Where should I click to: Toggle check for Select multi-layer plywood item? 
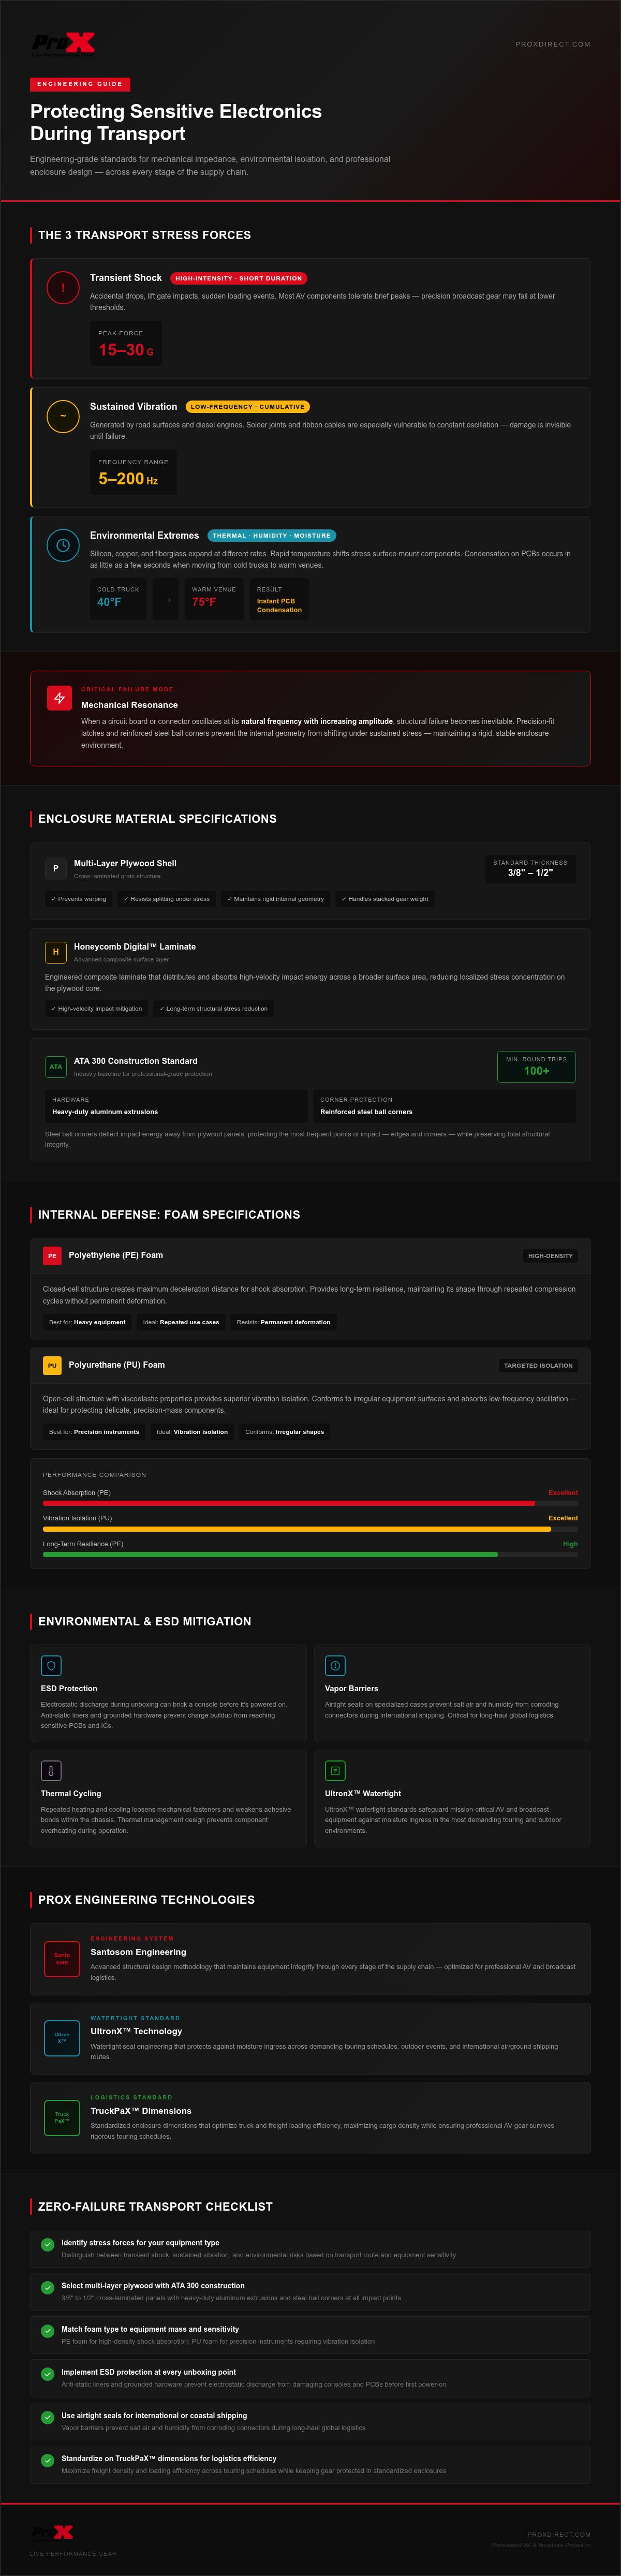[x=47, y=2287]
